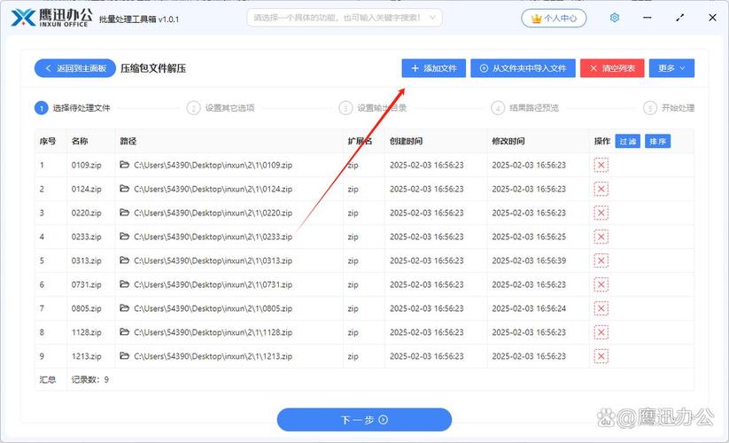
Task: Open folder icon for 0109.zip path
Action: point(124,165)
